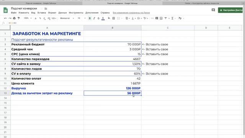The width and height of the screenshot is (245, 138).
Task: Select row 14 header
Action: pos(5,98)
